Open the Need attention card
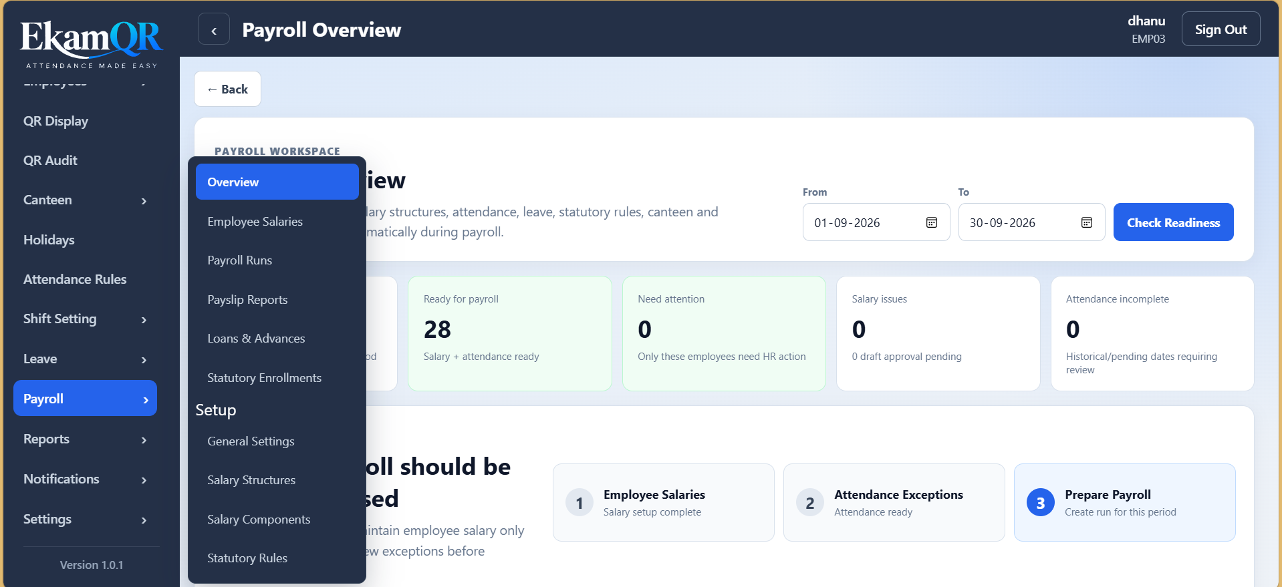The height and width of the screenshot is (587, 1282). coord(724,333)
